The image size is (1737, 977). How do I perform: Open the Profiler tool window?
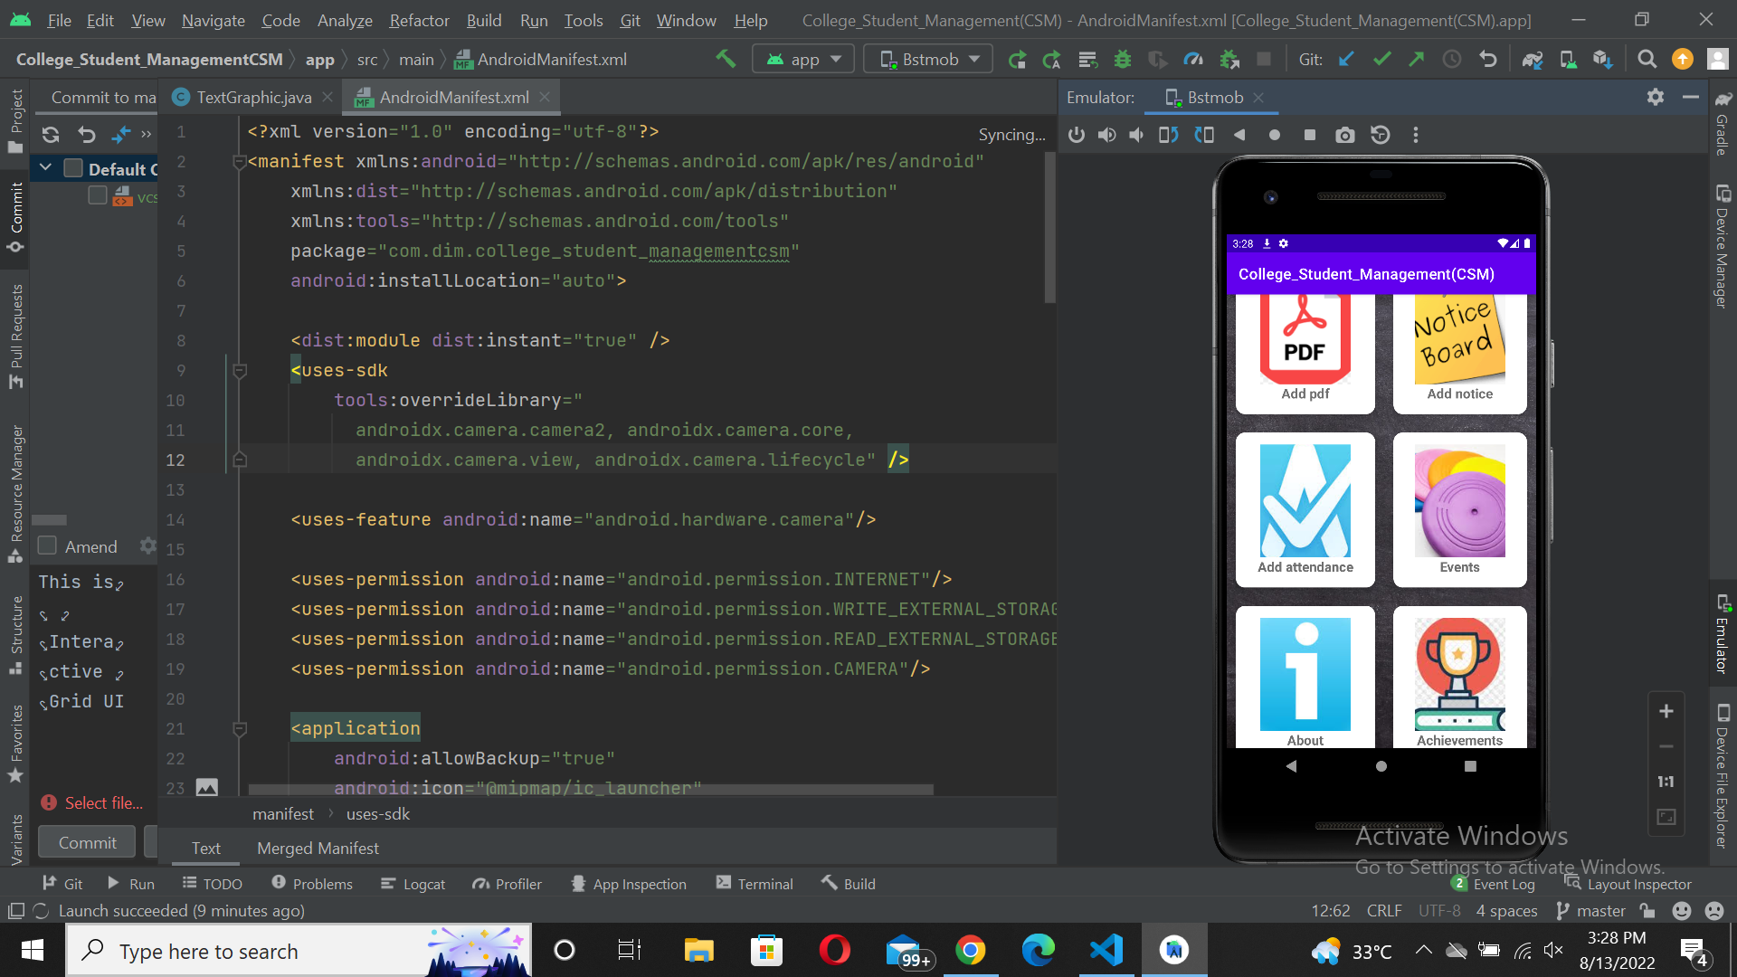tap(507, 883)
